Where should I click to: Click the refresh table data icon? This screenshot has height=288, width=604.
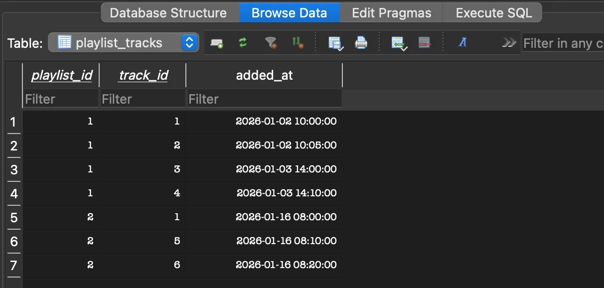243,43
